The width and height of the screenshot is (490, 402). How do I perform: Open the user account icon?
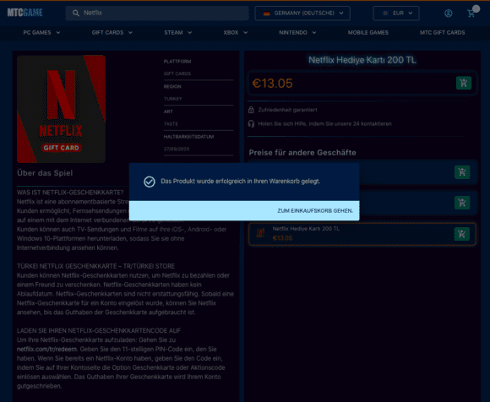pos(448,14)
